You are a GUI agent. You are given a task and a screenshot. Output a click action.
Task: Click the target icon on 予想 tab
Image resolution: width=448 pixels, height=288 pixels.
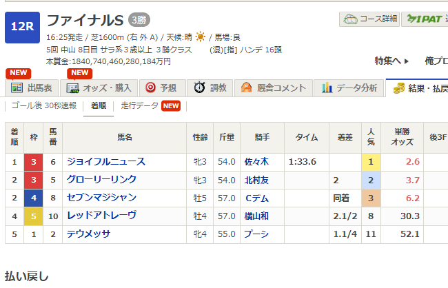[150, 88]
